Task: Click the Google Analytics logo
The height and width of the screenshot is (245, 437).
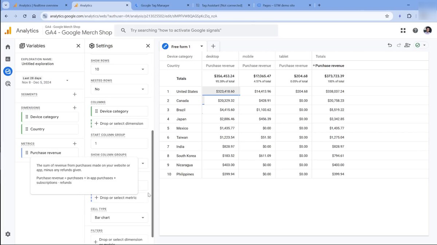Action: click(8, 30)
